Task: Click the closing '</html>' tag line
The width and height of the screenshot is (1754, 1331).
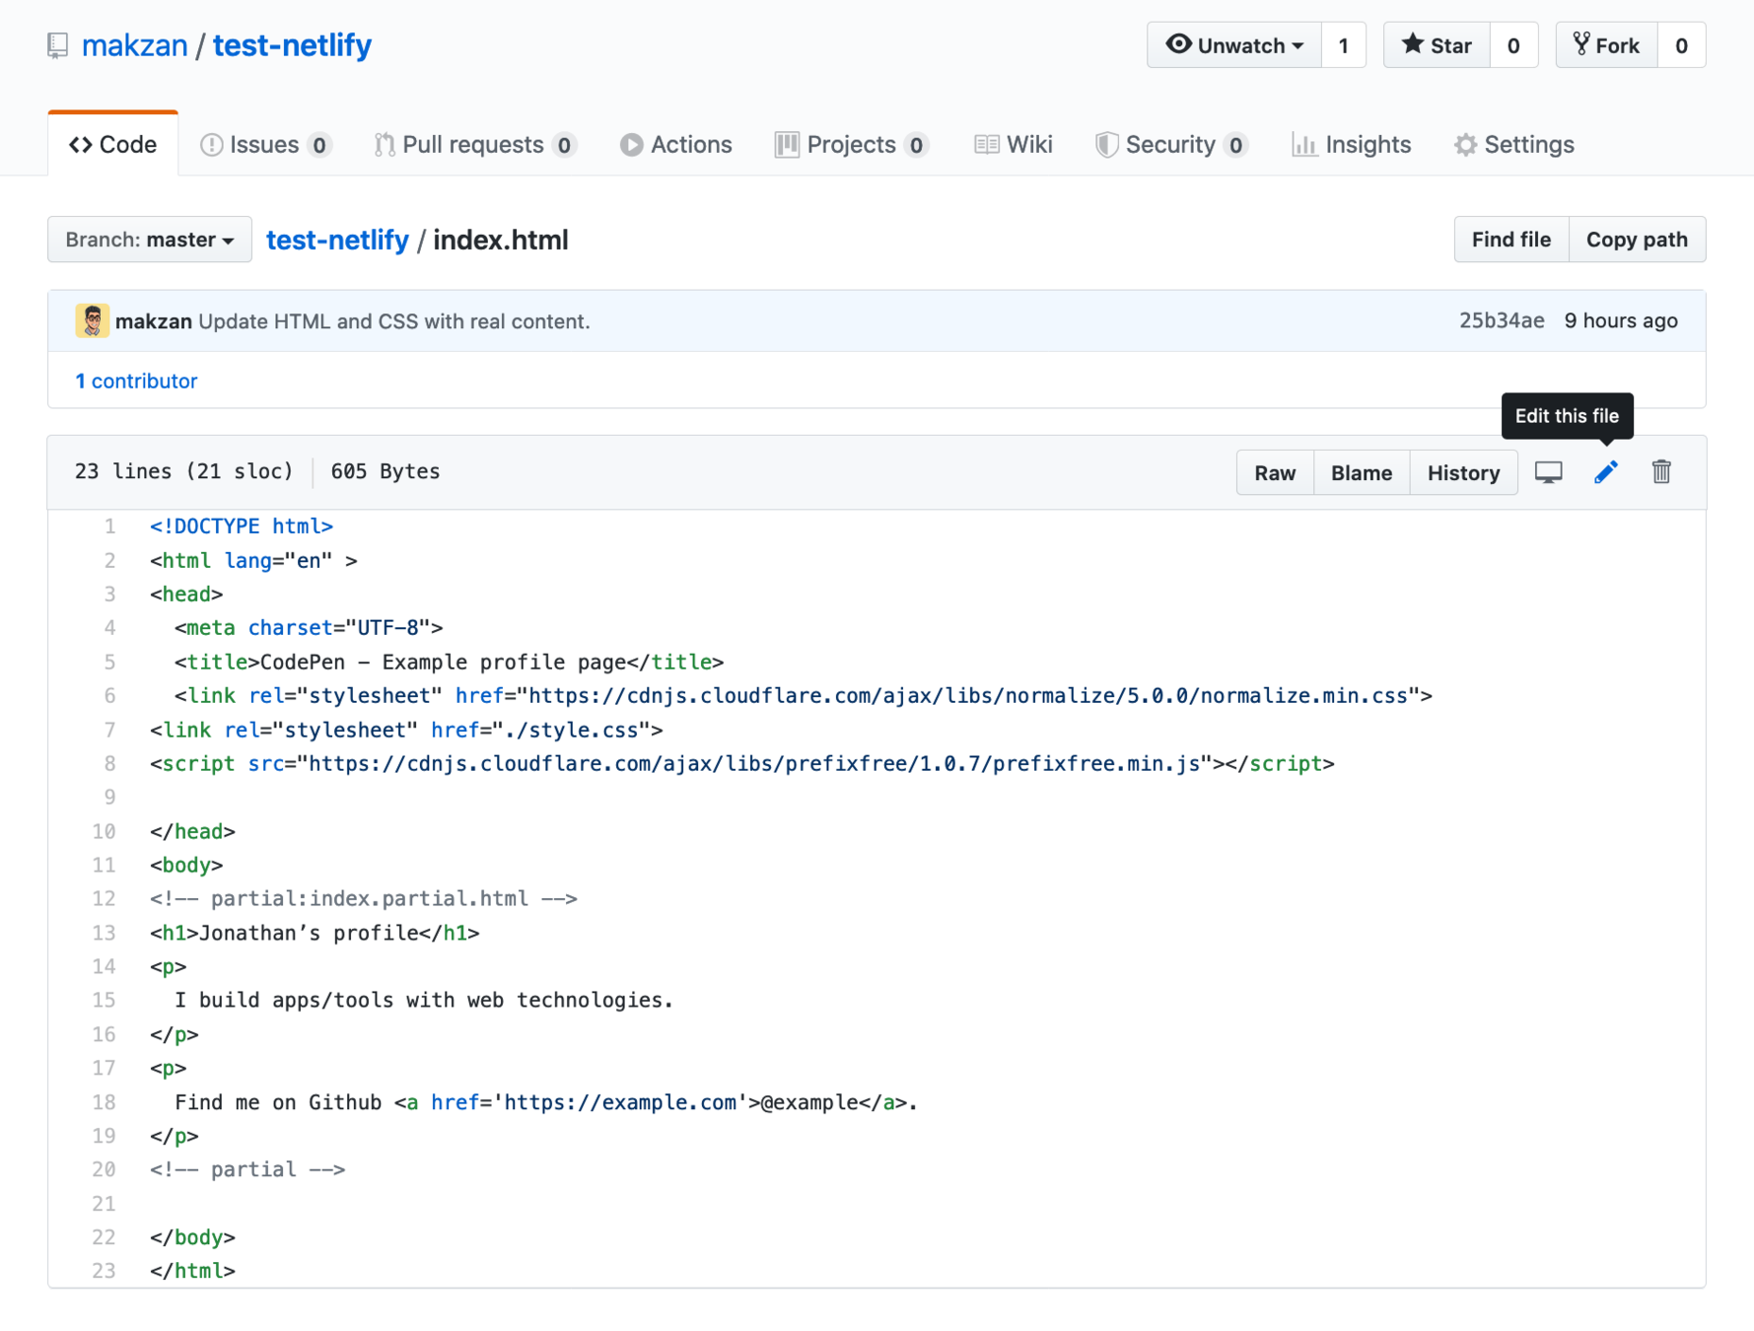Action: click(x=193, y=1271)
